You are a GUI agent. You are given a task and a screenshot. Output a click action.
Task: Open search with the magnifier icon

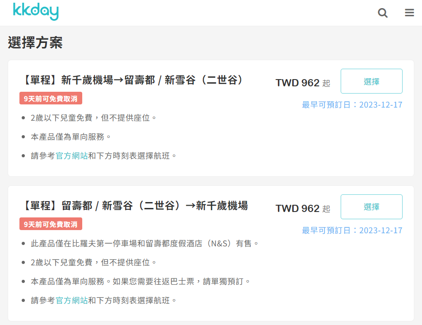click(383, 13)
